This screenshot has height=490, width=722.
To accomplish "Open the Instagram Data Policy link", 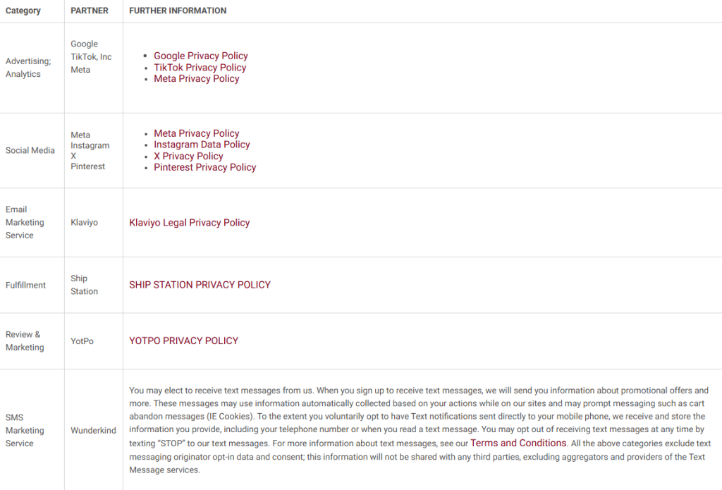I will [202, 145].
